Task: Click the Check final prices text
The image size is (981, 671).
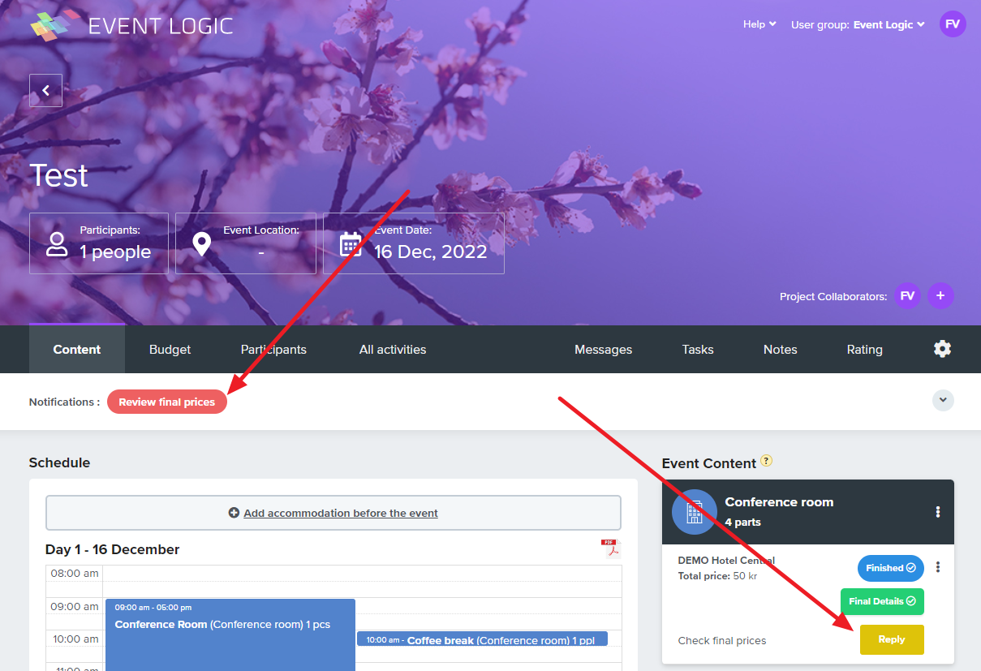Action: [x=722, y=640]
